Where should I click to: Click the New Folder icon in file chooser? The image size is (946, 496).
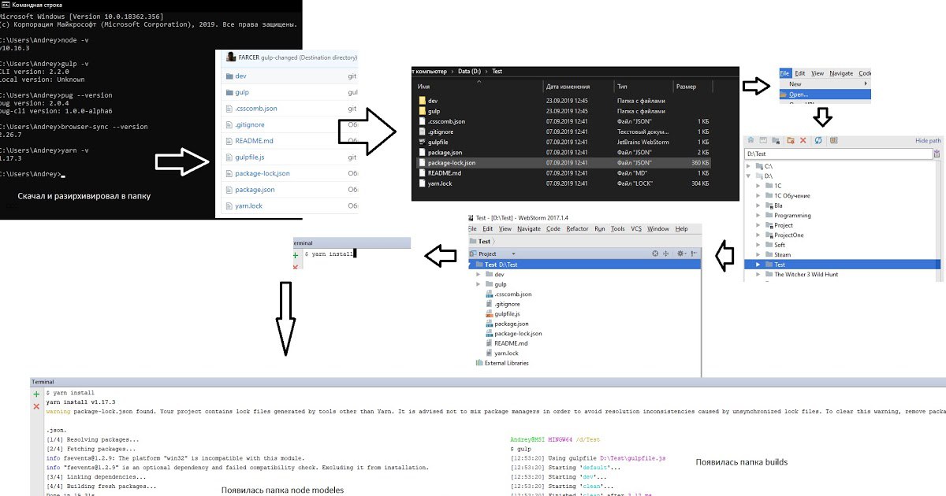pyautogui.click(x=791, y=140)
